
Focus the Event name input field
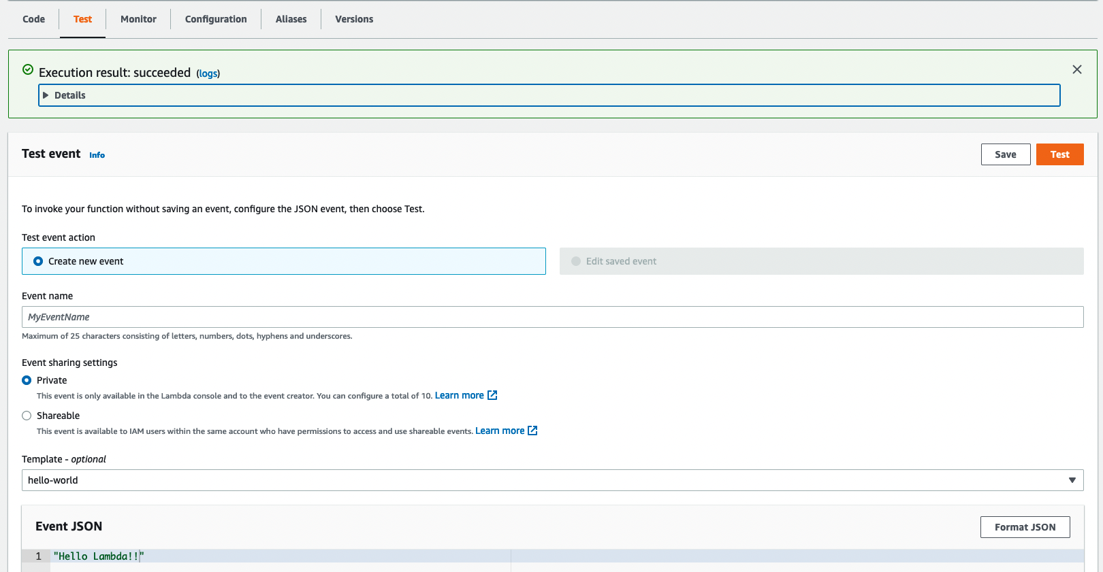point(552,317)
